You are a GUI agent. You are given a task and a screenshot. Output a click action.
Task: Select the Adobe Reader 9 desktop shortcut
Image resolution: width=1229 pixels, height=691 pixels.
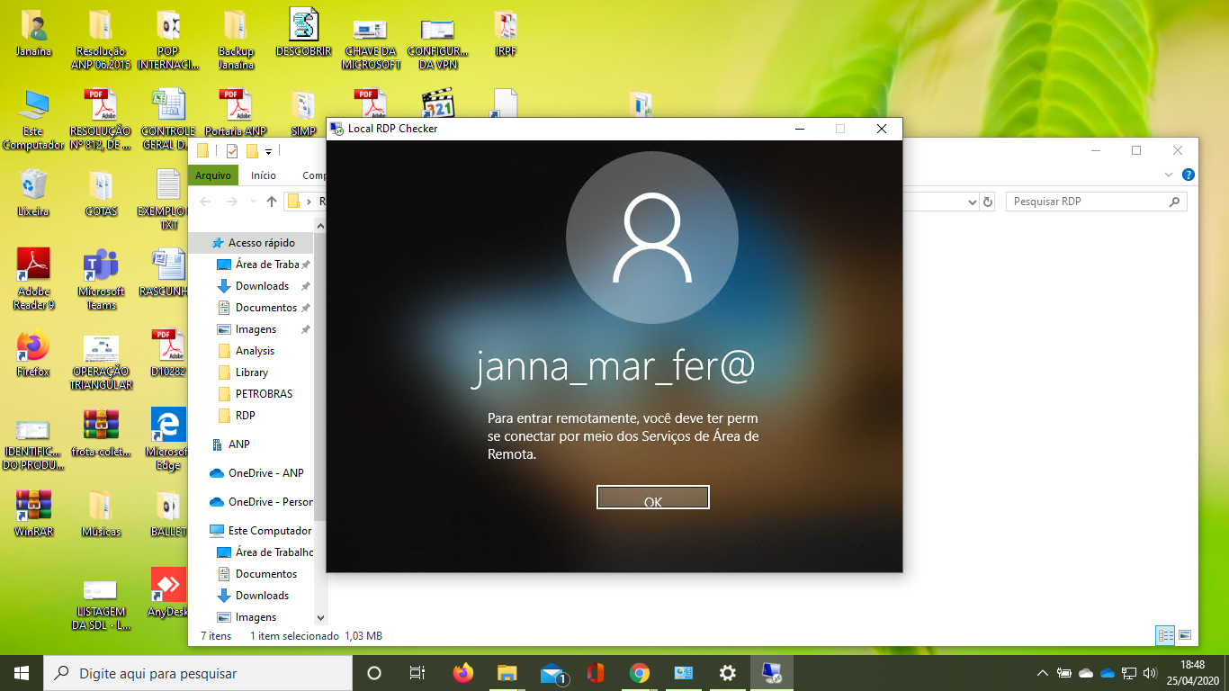tap(33, 279)
